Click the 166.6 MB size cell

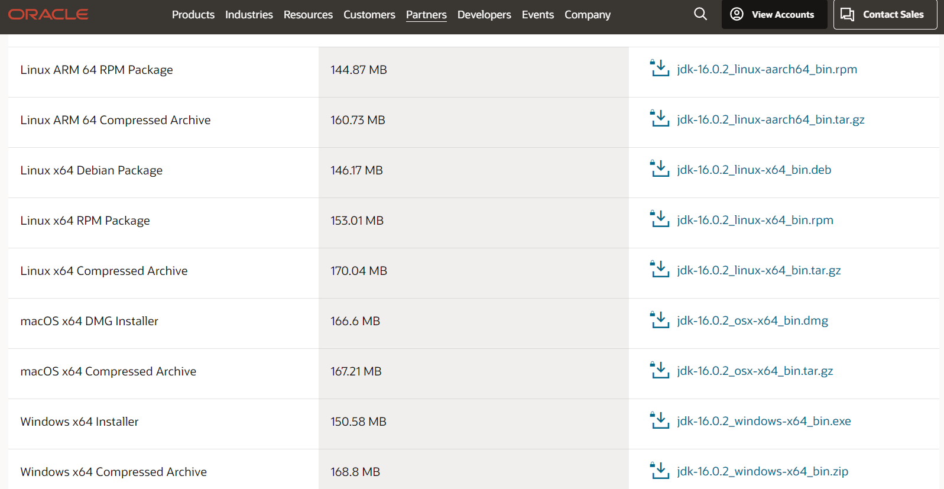(473, 323)
